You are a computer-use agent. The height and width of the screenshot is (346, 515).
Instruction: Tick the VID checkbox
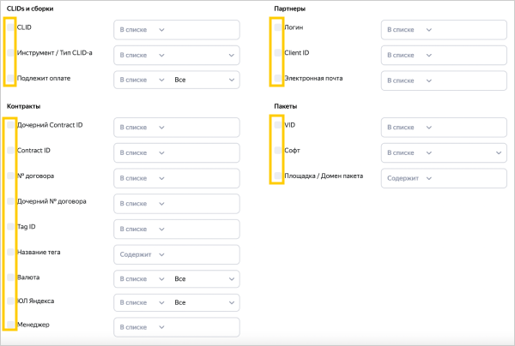(x=277, y=125)
